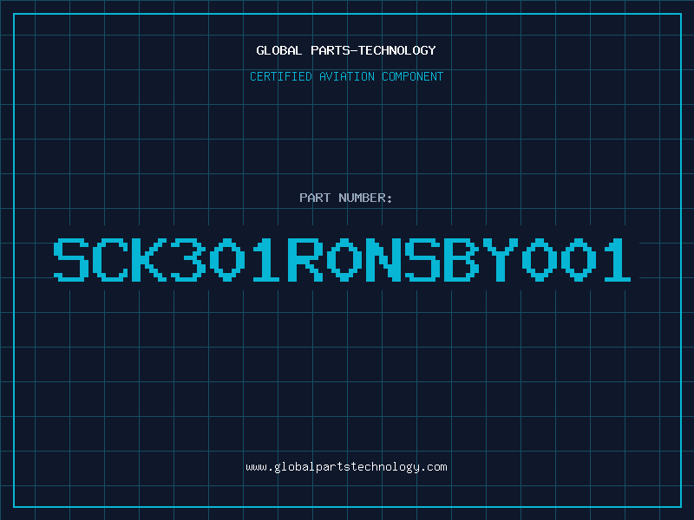
Task: Select the CERTIFIED AVIATION COMPONENT subtitle
Action: pyautogui.click(x=346, y=76)
